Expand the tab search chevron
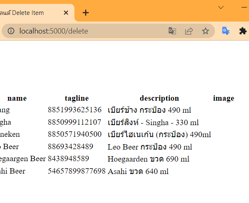This screenshot has width=249, height=203. [221, 7]
